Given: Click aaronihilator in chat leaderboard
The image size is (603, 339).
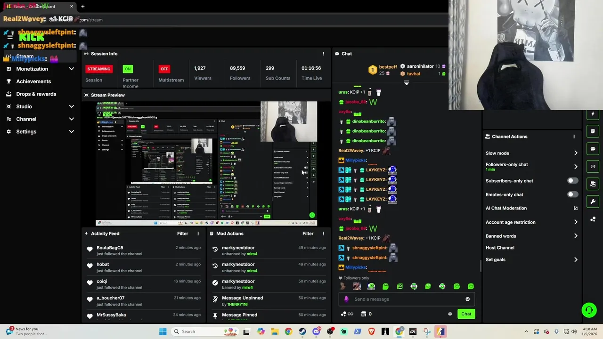Looking at the screenshot, I should point(420,66).
